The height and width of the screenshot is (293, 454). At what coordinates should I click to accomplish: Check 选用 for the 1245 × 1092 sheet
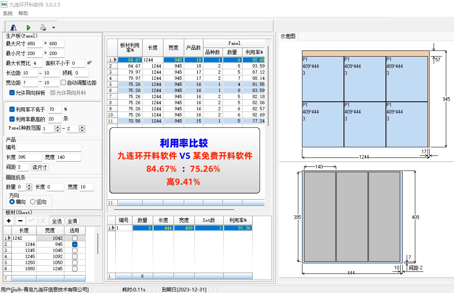tap(75, 256)
